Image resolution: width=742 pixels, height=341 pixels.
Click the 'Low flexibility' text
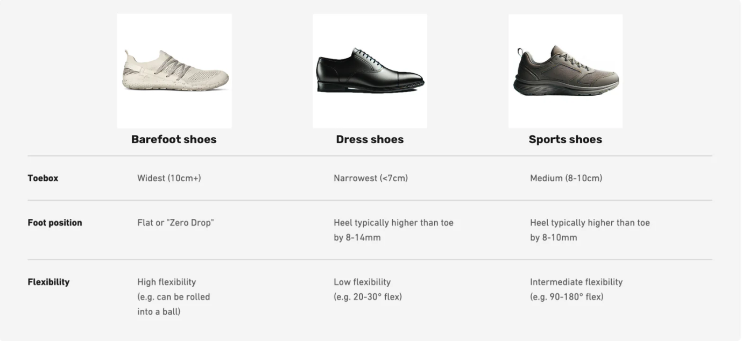coord(362,282)
